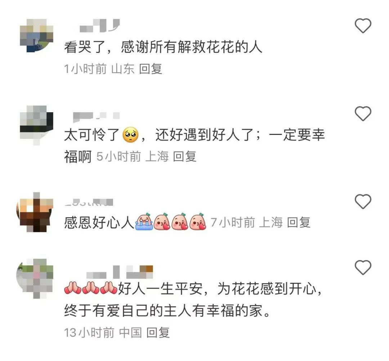Tap heart on the '太可怜了' comment

pos(363,113)
